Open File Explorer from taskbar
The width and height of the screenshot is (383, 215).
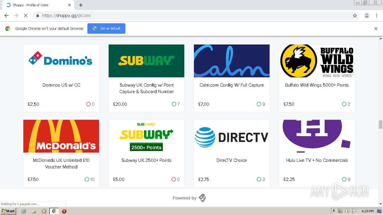point(34,211)
